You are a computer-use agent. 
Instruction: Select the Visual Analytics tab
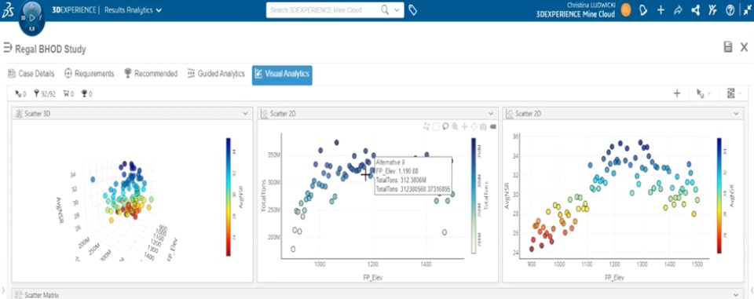tap(282, 75)
